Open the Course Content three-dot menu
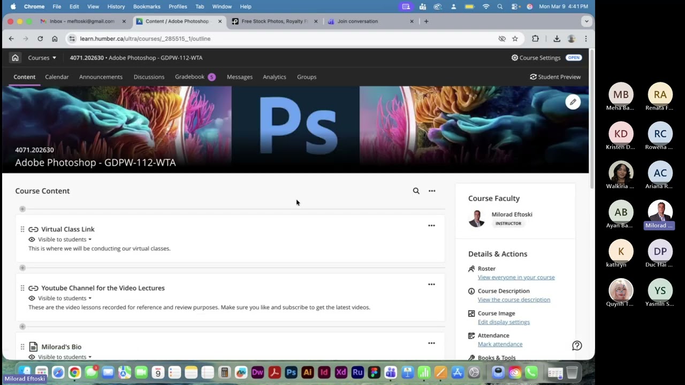 tap(432, 191)
